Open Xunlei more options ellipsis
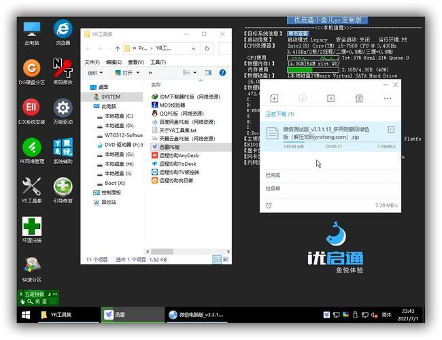The height and width of the screenshot is (340, 442). pos(388,99)
